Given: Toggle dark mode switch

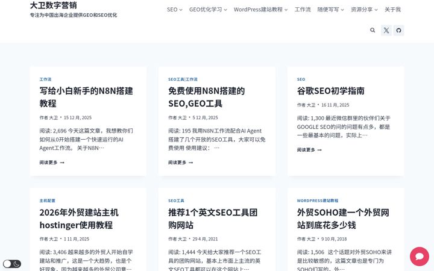Looking at the screenshot, I should 12,264.
